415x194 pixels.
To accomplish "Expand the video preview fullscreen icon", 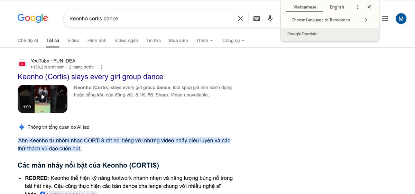I will point(62,91).
